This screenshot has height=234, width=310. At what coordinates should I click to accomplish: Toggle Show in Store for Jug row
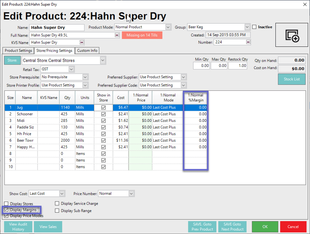pyautogui.click(x=103, y=108)
